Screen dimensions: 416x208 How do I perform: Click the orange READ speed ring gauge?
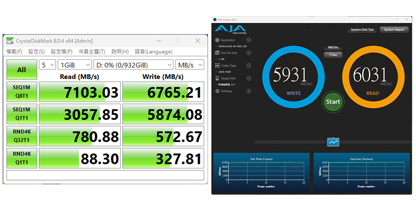point(373,77)
